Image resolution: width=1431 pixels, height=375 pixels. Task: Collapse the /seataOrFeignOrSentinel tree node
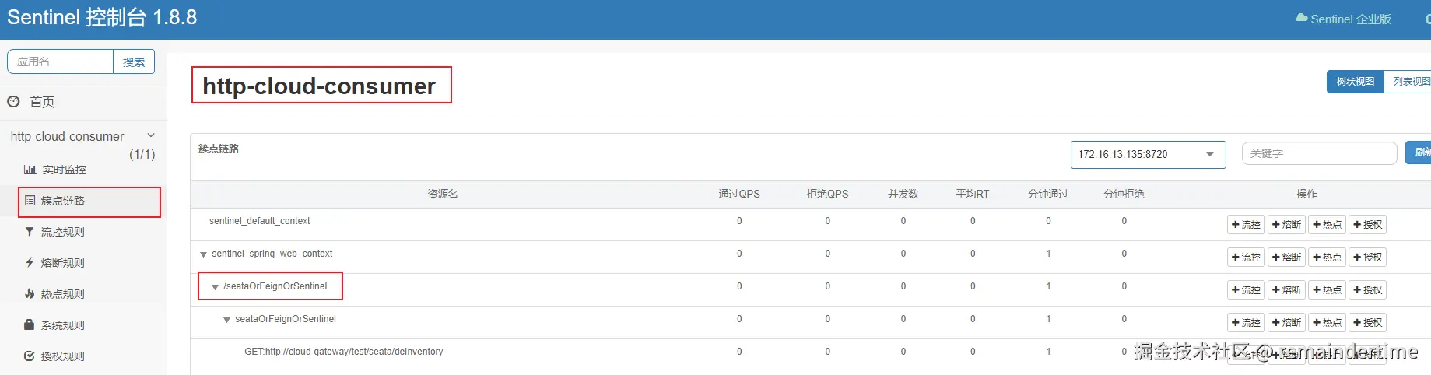(216, 287)
